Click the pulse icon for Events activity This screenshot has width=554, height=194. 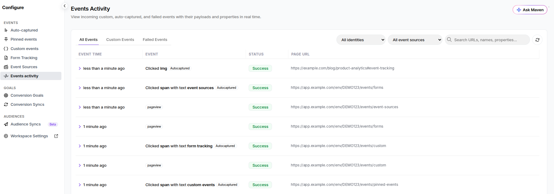click(x=6, y=76)
